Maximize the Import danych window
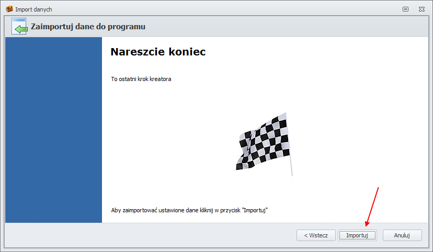 (x=405, y=9)
